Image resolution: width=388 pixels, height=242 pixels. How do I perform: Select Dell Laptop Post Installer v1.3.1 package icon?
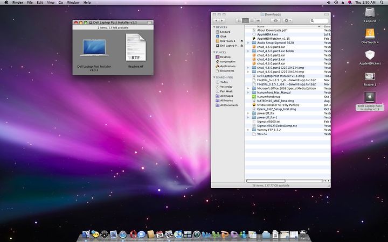point(94,48)
